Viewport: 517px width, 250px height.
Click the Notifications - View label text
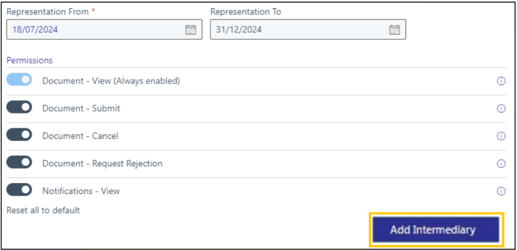81,191
